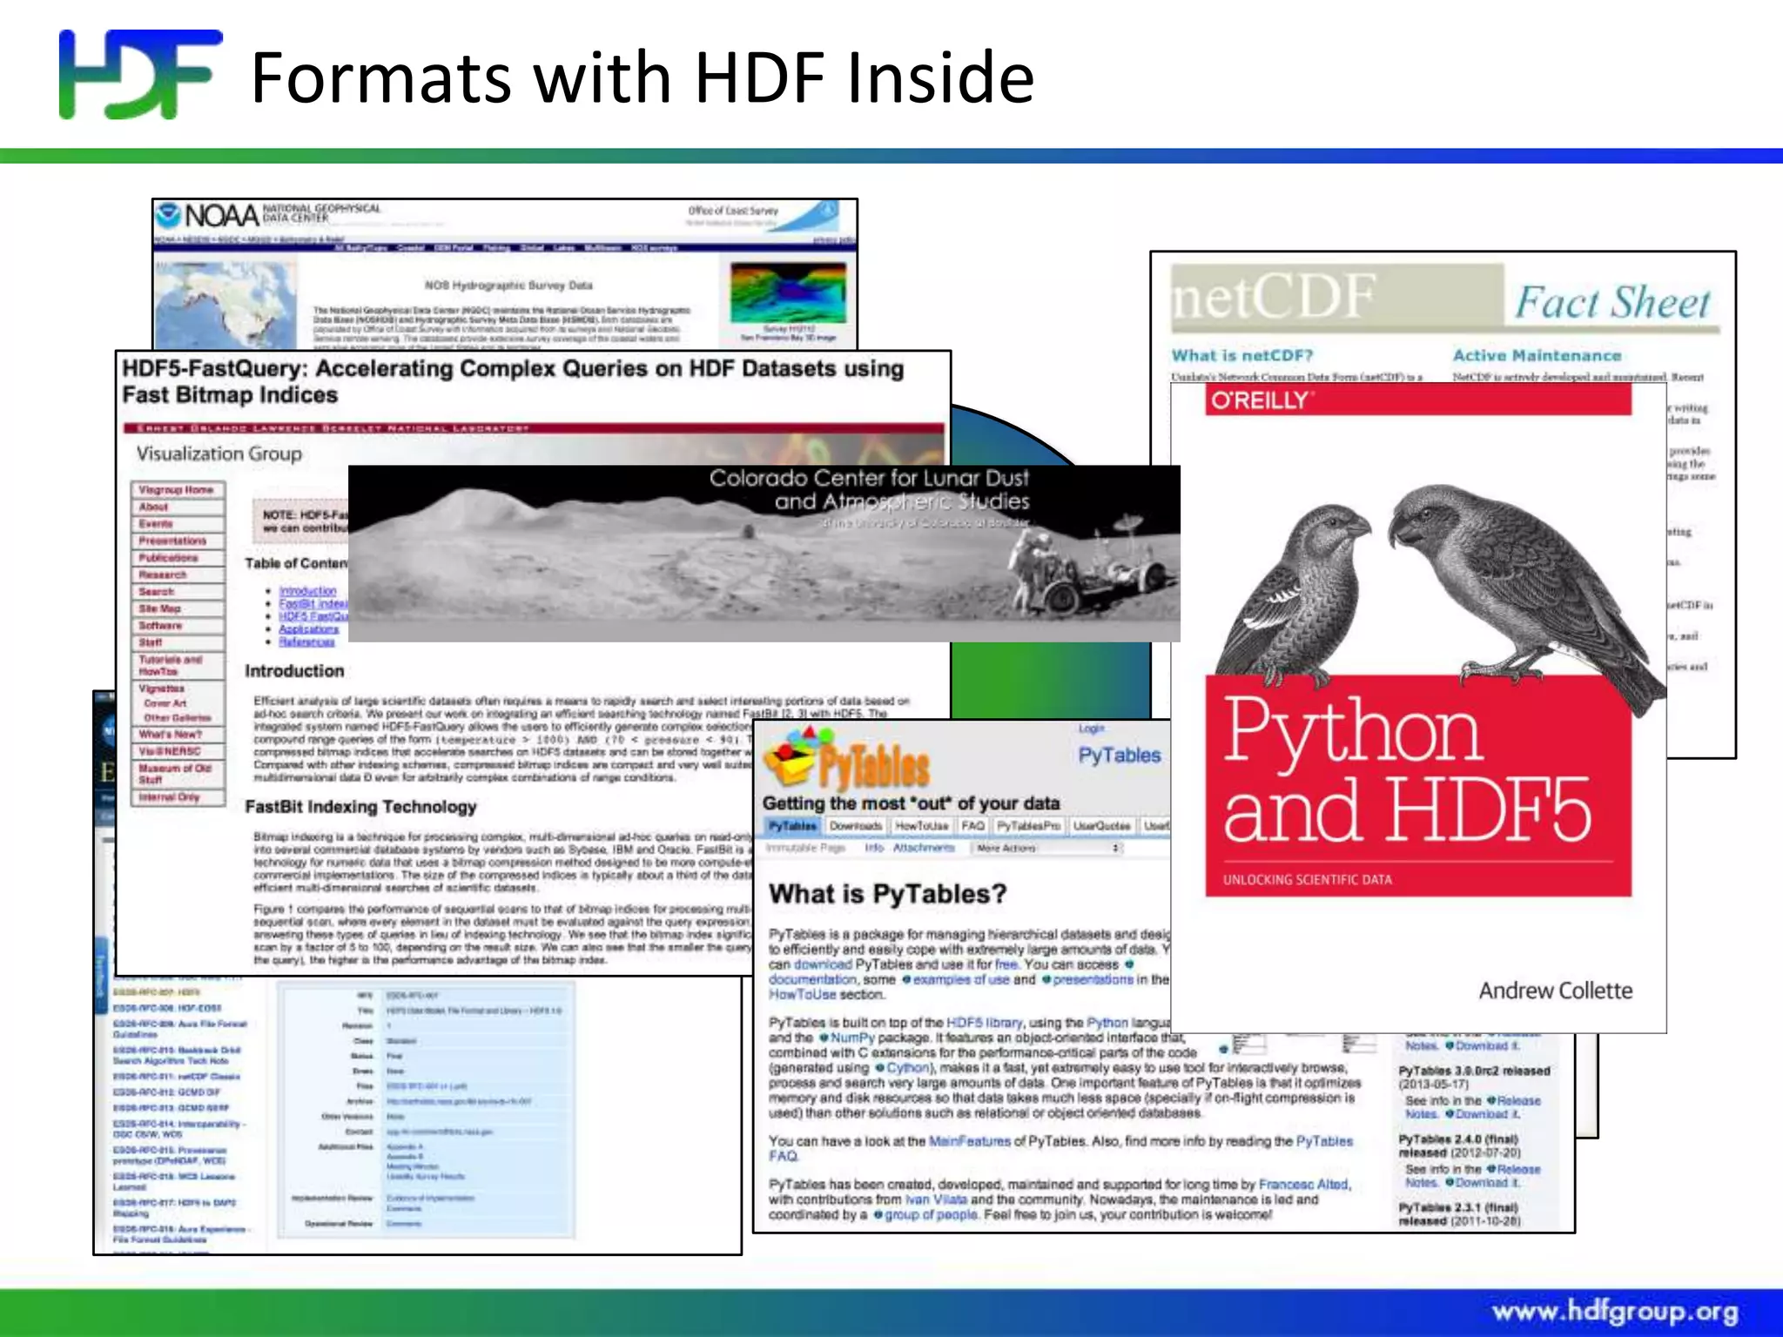Click the Ivan Vilata contributor link
Screen dimensions: 1783x1337
click(x=936, y=1199)
